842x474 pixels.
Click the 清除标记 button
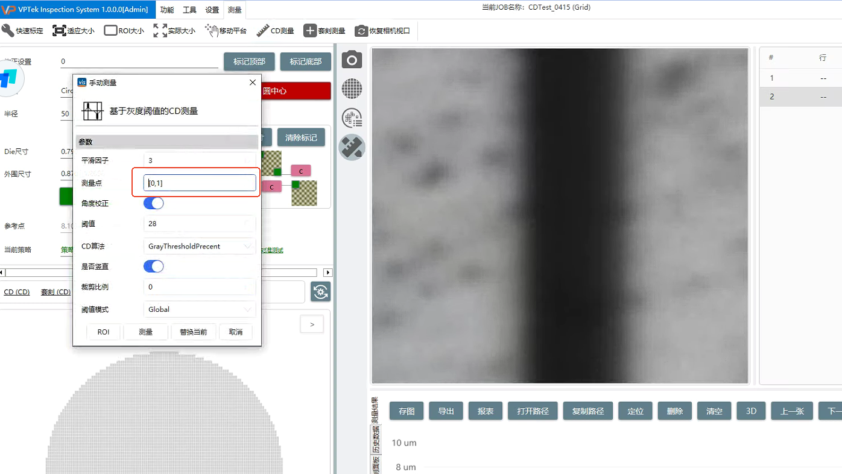(301, 137)
